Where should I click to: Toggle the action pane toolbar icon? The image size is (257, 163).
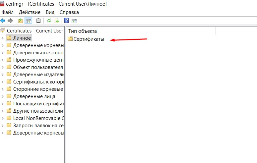click(74, 21)
